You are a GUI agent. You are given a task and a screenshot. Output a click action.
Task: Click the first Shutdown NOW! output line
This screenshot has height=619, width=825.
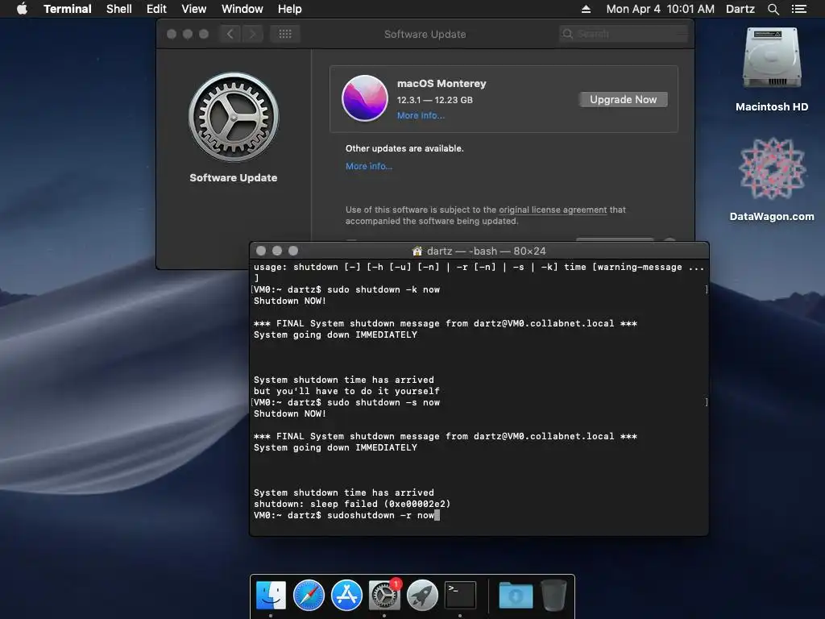[x=290, y=301]
